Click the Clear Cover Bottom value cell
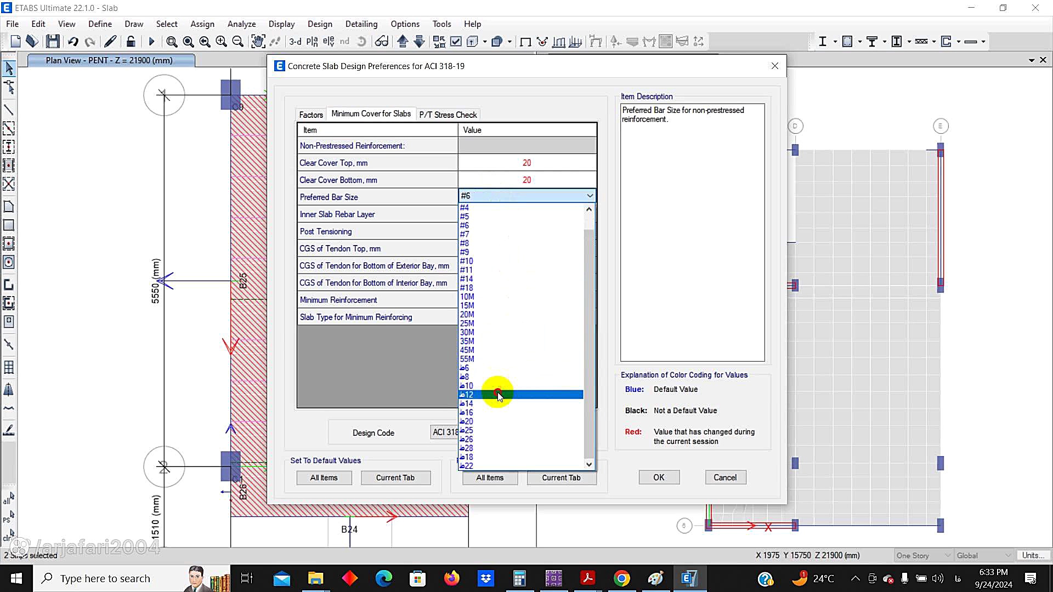 [527, 180]
